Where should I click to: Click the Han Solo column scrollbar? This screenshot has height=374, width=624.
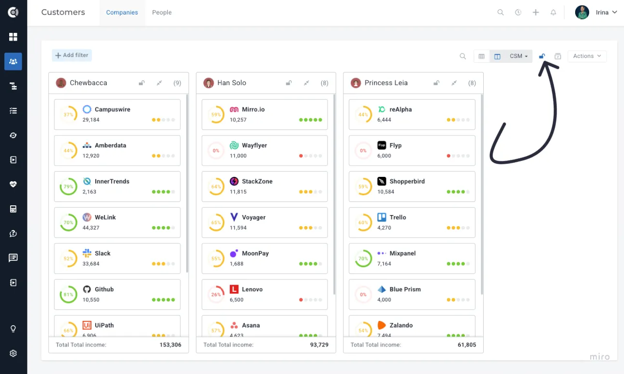coord(334,193)
